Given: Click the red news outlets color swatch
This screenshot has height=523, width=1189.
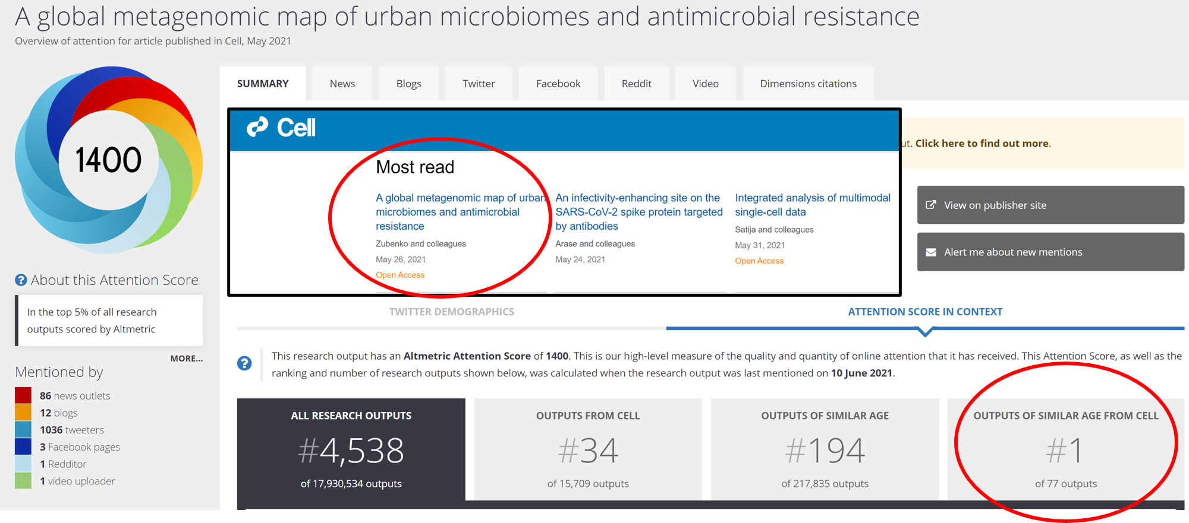Looking at the screenshot, I should coord(23,395).
